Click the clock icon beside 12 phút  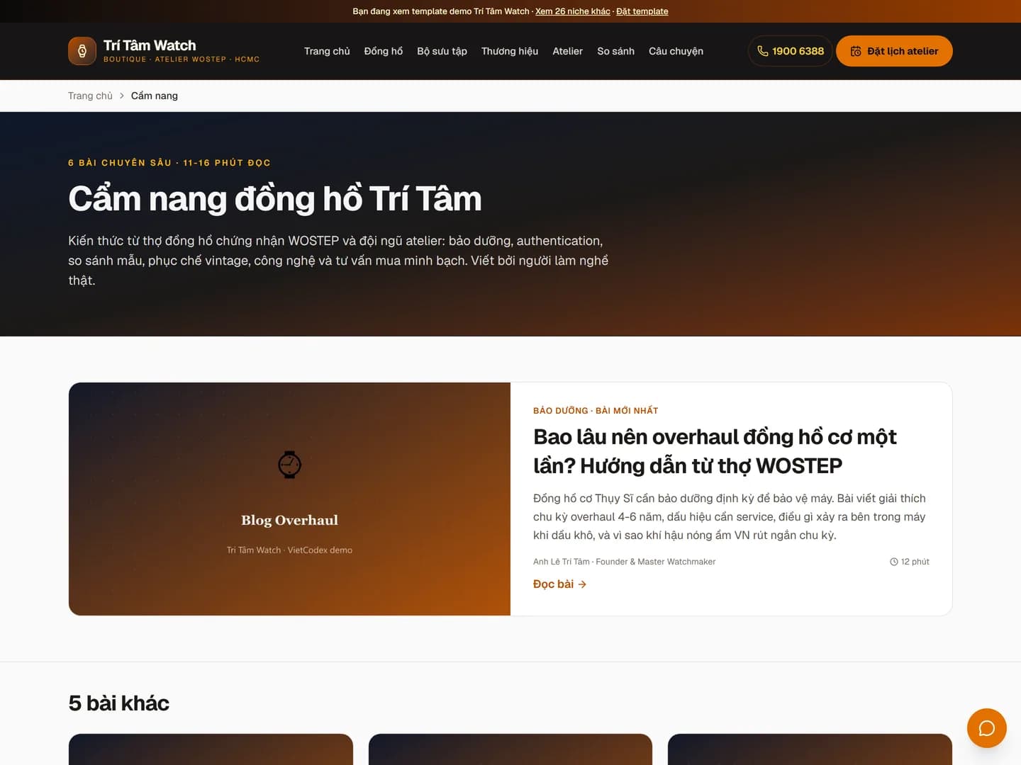(x=894, y=562)
